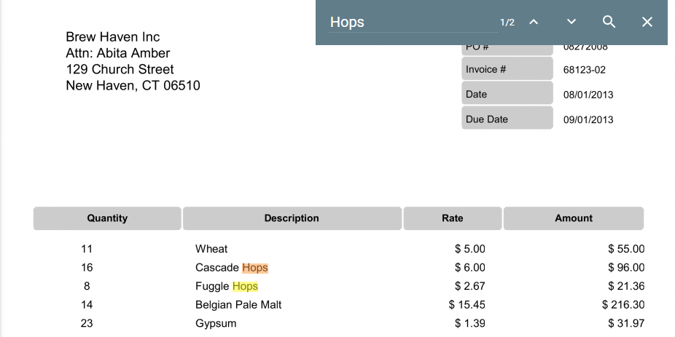Viewport: 675px width, 337px height.
Task: Click the Invoice # label box
Action: click(507, 69)
